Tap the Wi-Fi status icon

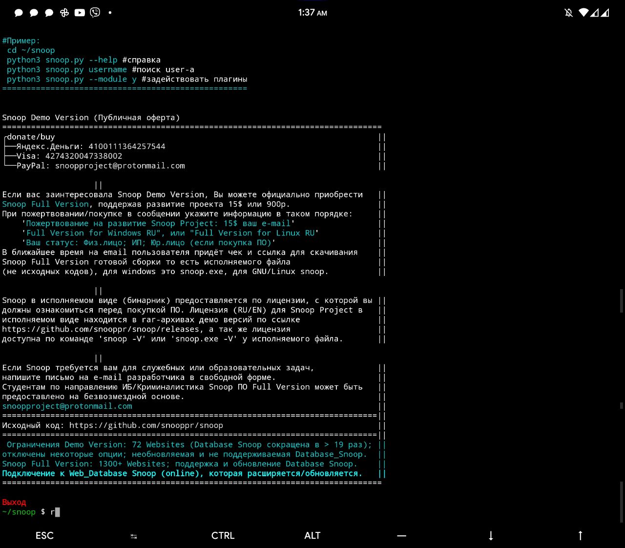coord(583,13)
